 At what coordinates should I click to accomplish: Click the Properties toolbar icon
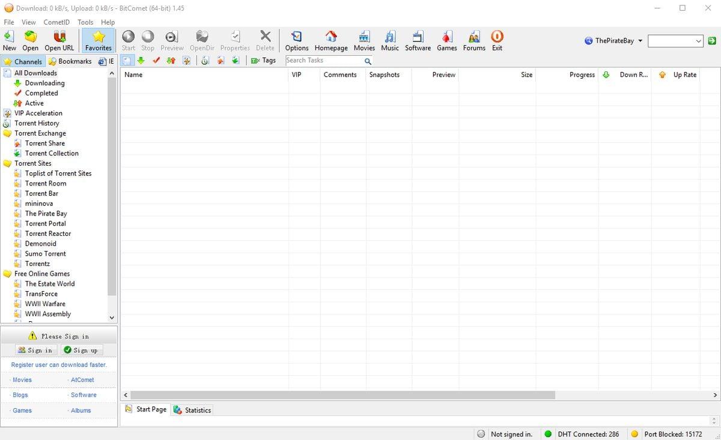tap(235, 41)
